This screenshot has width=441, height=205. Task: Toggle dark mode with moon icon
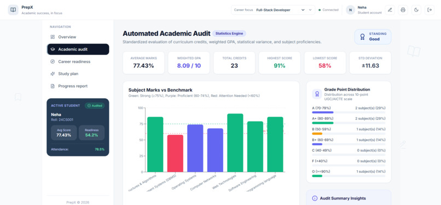[416, 10]
